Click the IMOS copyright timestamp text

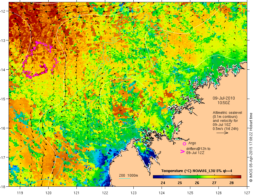click(x=251, y=147)
